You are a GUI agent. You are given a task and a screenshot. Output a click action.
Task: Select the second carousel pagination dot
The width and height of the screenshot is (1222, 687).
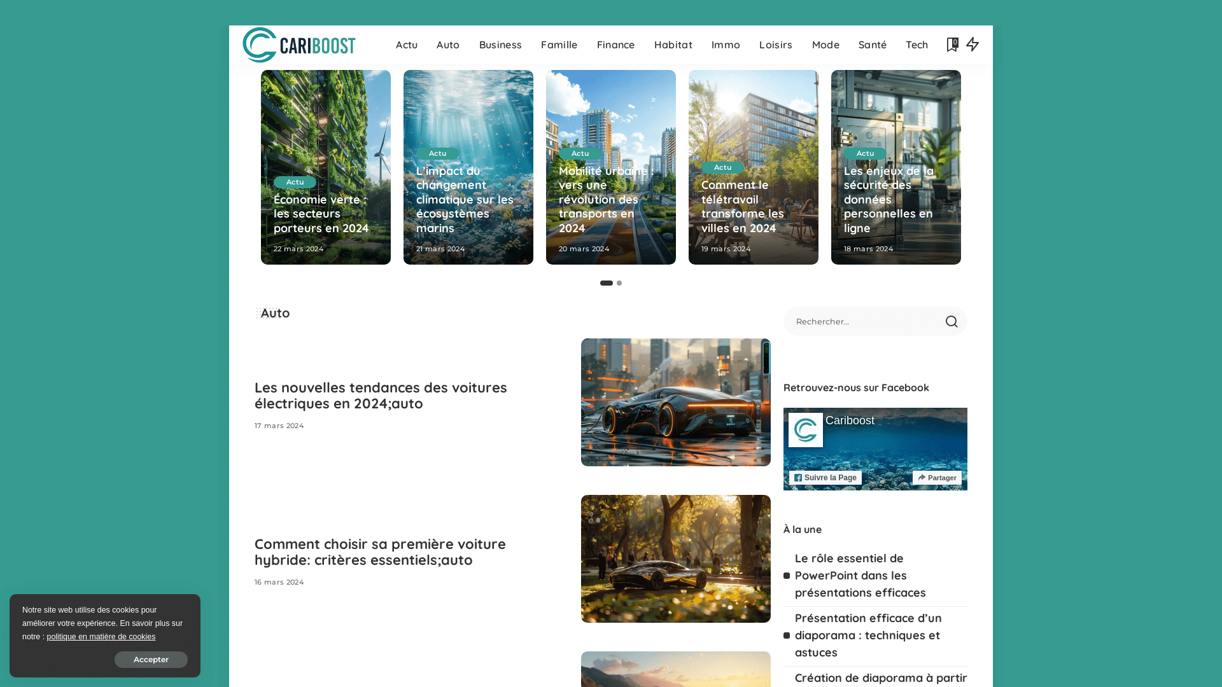click(619, 283)
